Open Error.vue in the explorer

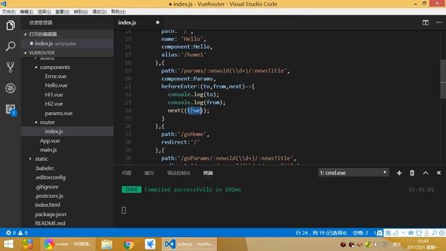tap(56, 76)
